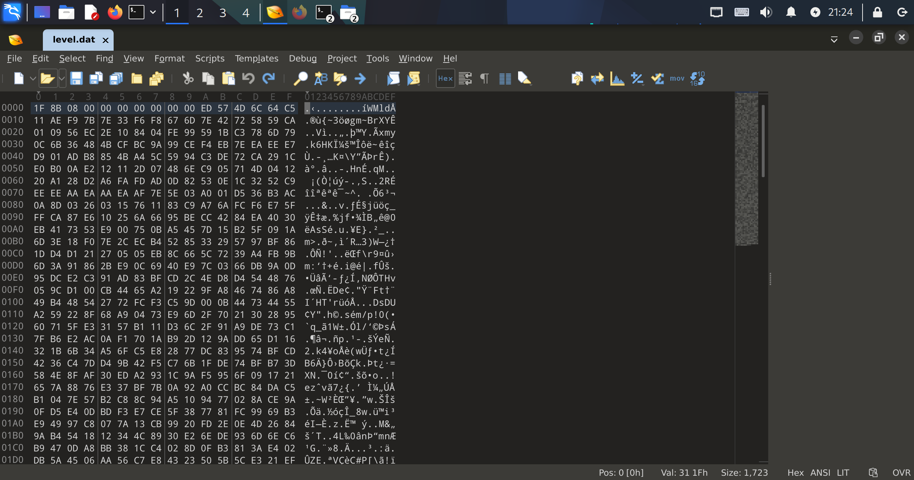Viewport: 914px width, 480px height.
Task: Click ANSI character set in the status bar
Action: (820, 473)
